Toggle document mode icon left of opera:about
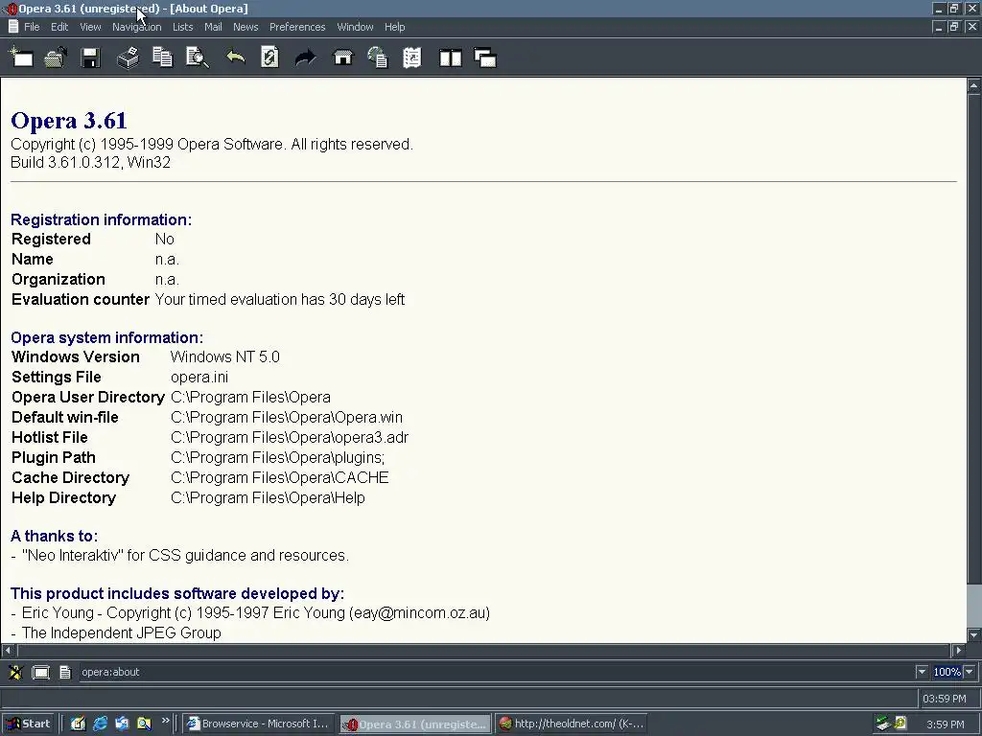Viewport: 982px width, 736px height. coord(65,672)
